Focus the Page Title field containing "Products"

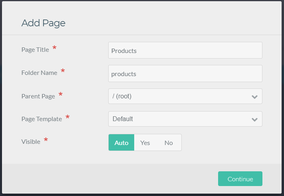pyautogui.click(x=185, y=51)
